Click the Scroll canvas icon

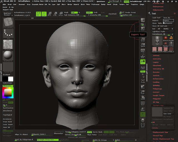(x=143, y=29)
